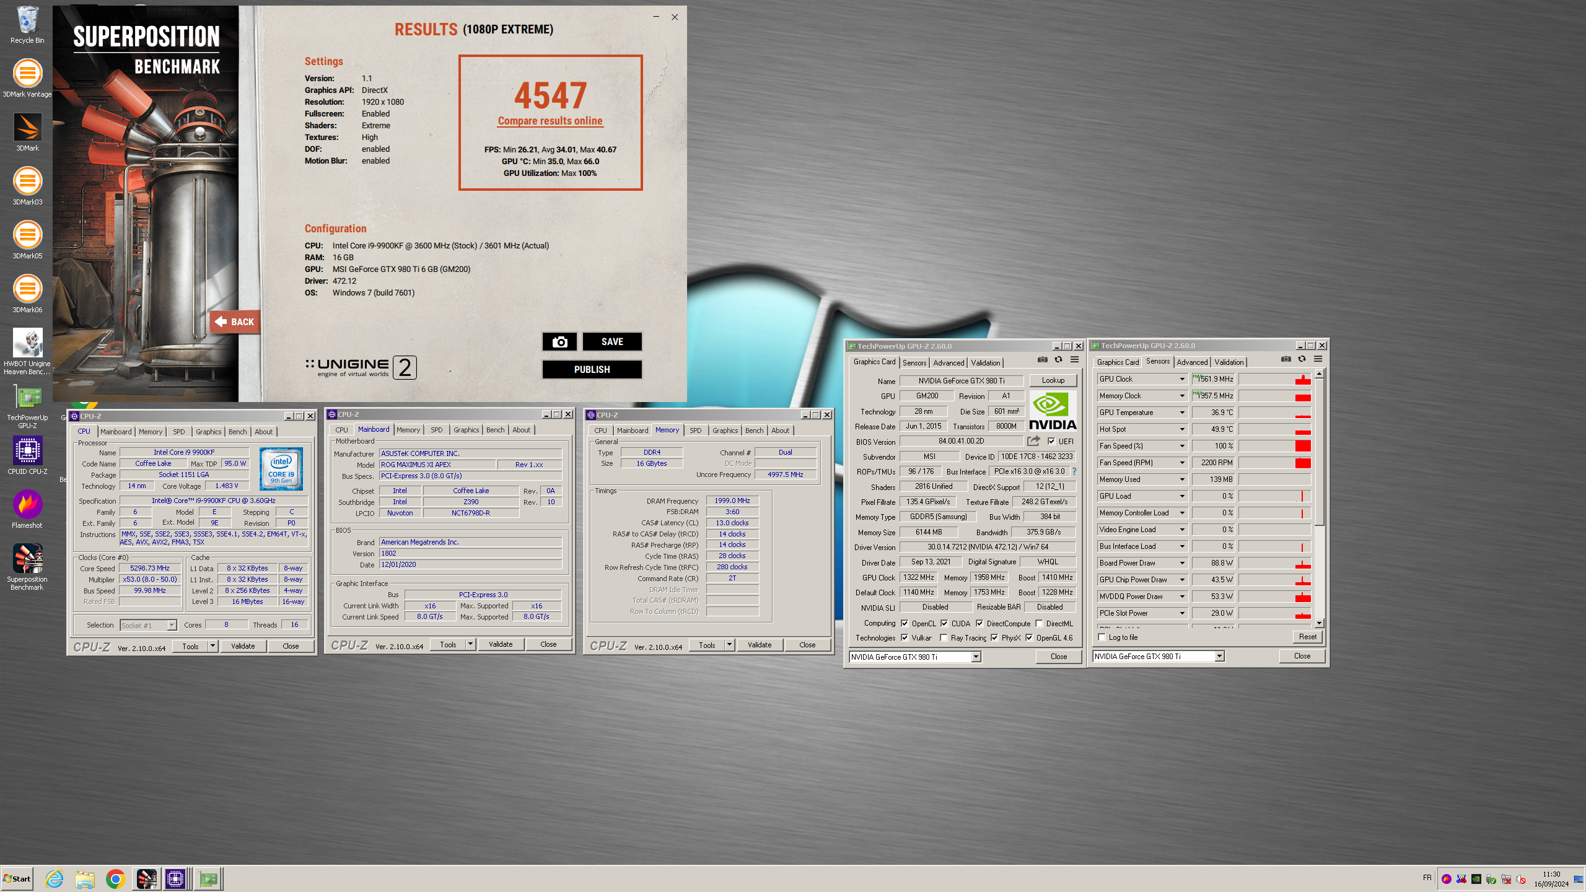
Task: Open the Bench tab in CPU-Z Mainboard window
Action: (x=495, y=430)
